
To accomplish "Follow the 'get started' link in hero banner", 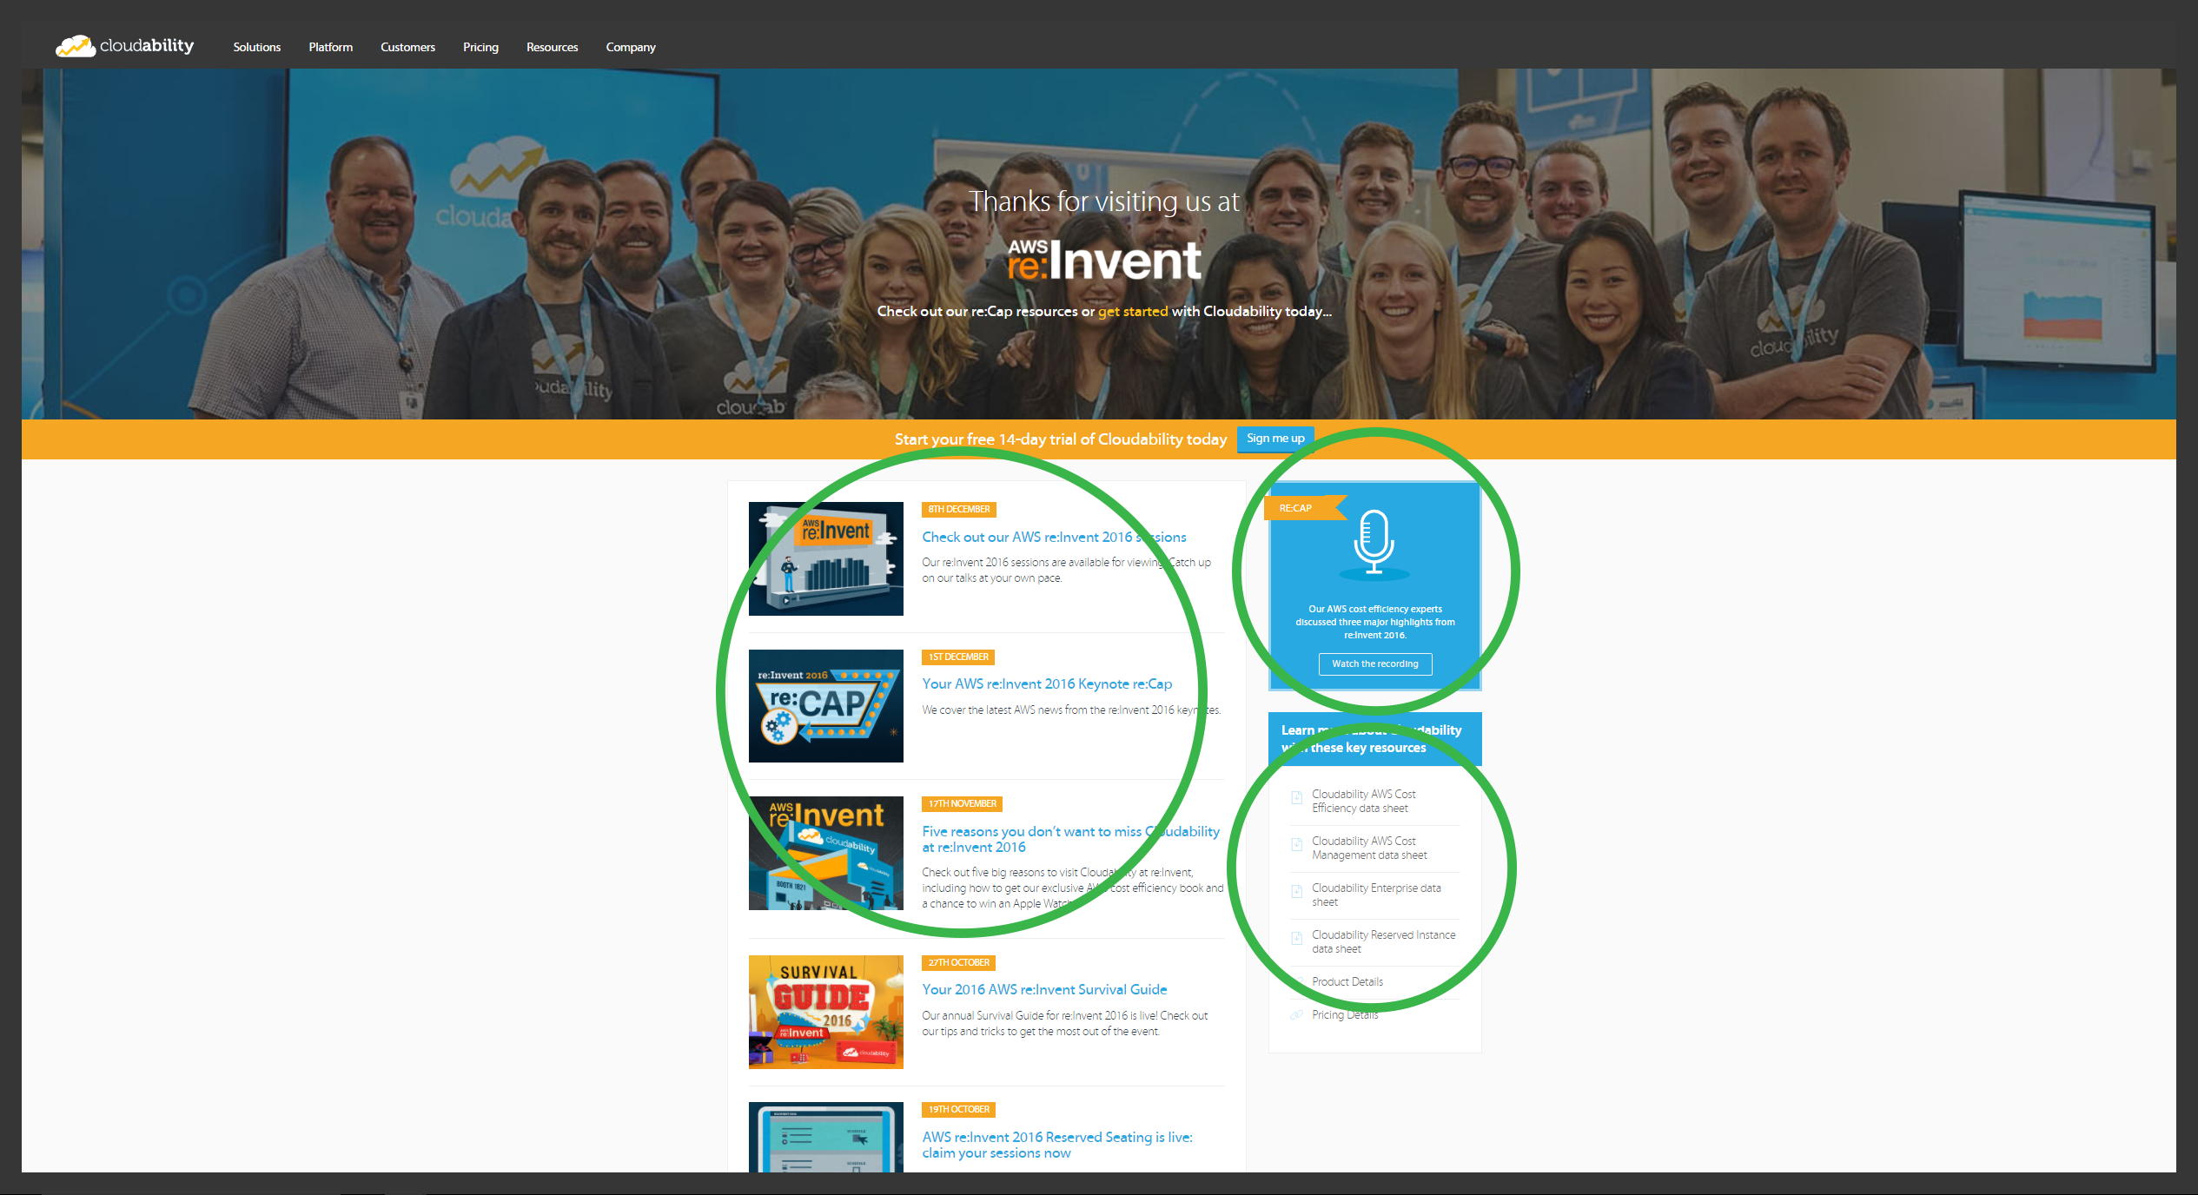I will (x=1133, y=311).
